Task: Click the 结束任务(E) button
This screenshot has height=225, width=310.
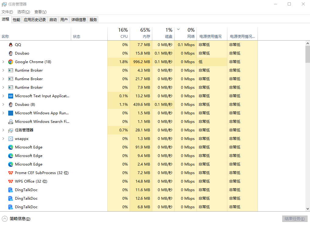Action: coord(294,219)
